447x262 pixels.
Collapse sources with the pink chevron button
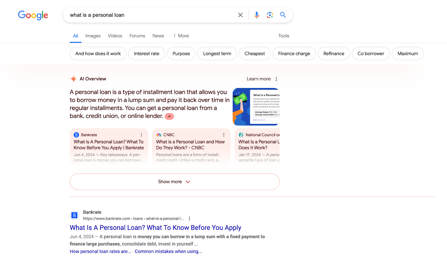169,116
